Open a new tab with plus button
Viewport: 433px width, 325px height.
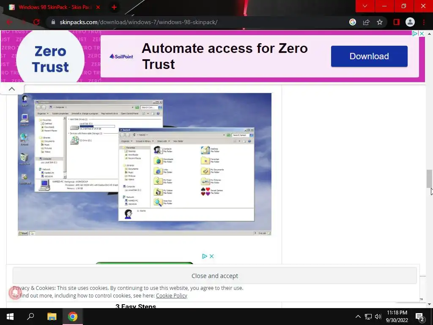pos(114,7)
